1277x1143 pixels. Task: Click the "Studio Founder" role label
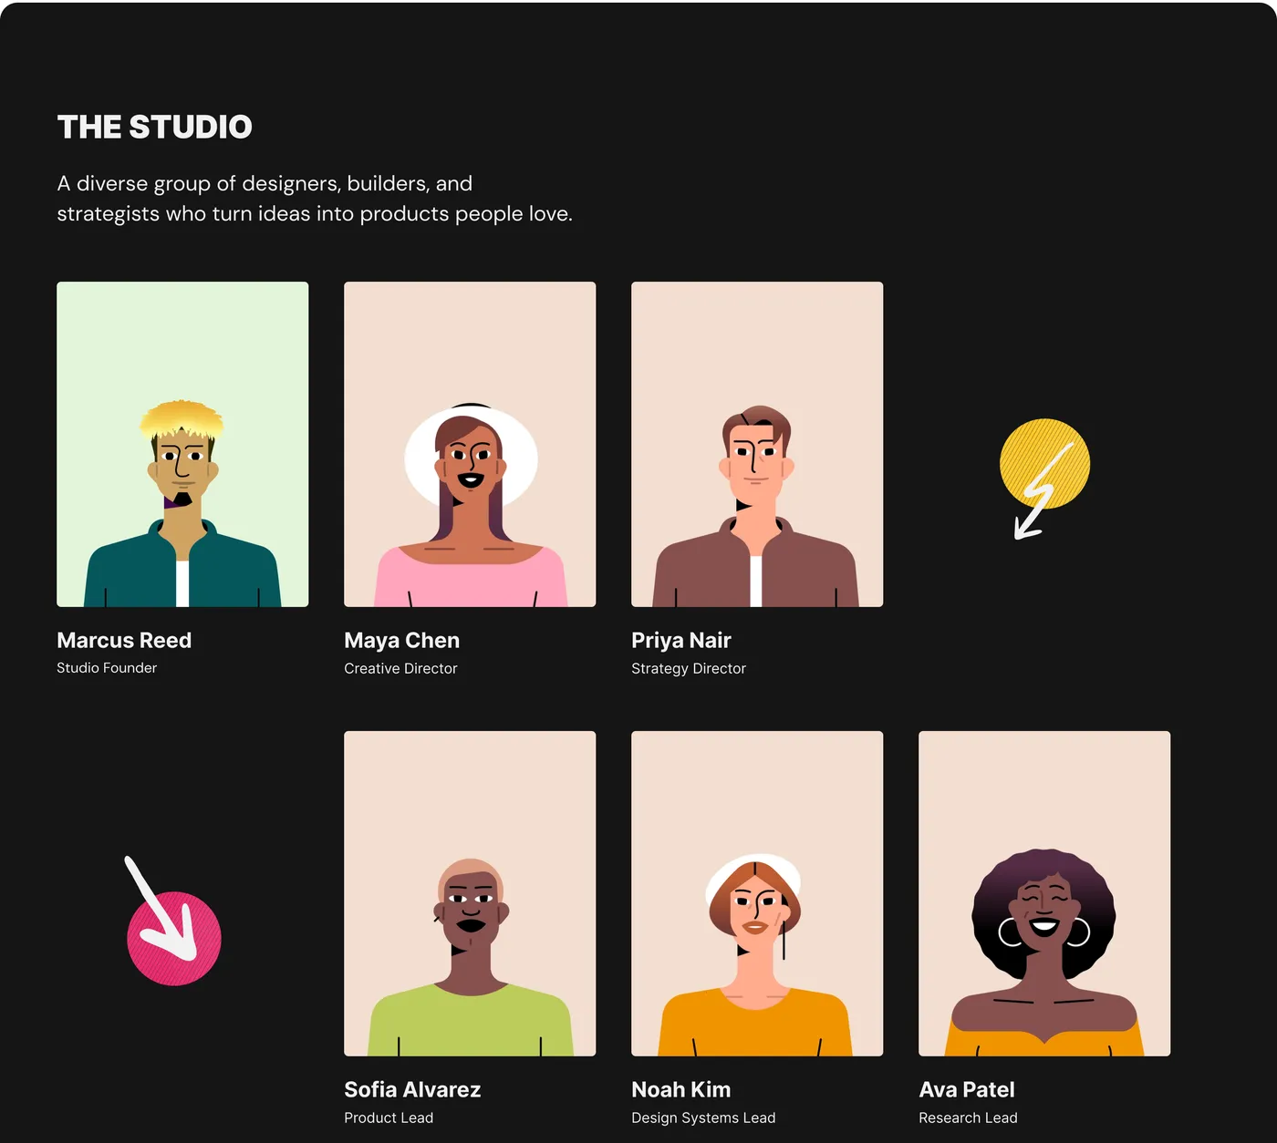[107, 668]
